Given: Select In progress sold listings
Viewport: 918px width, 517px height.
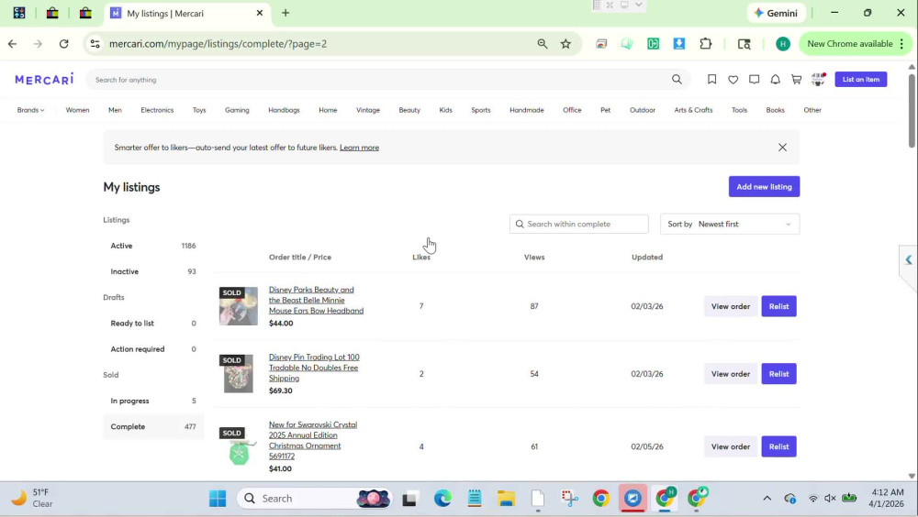Looking at the screenshot, I should pyautogui.click(x=153, y=401).
